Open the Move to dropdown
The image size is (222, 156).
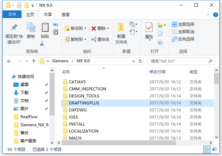point(76,28)
